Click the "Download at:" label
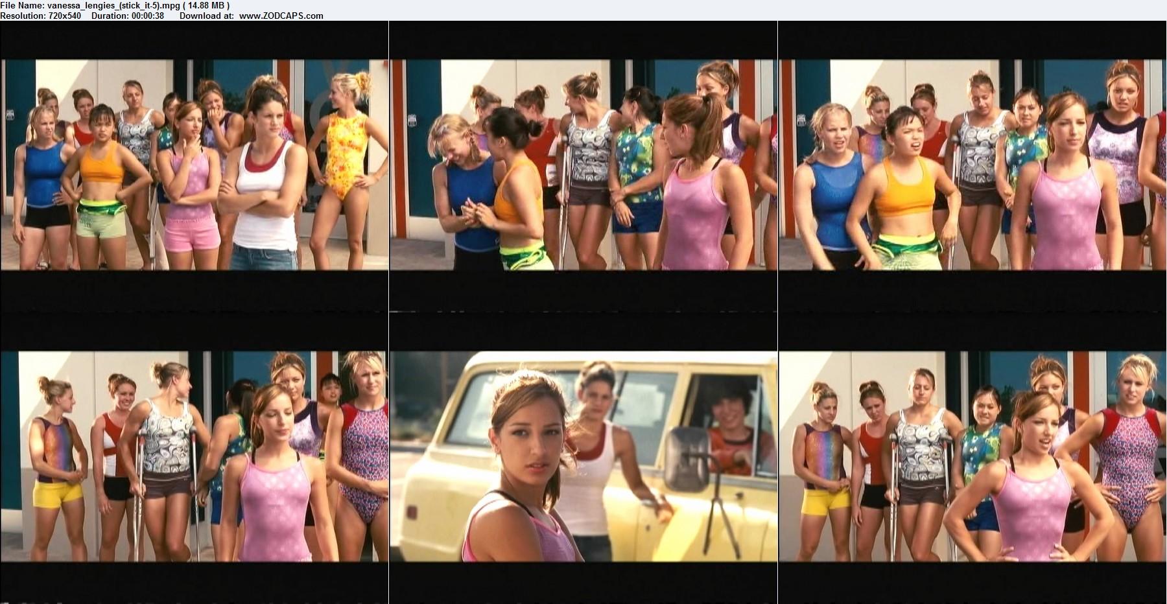1167x604 pixels. coord(206,16)
